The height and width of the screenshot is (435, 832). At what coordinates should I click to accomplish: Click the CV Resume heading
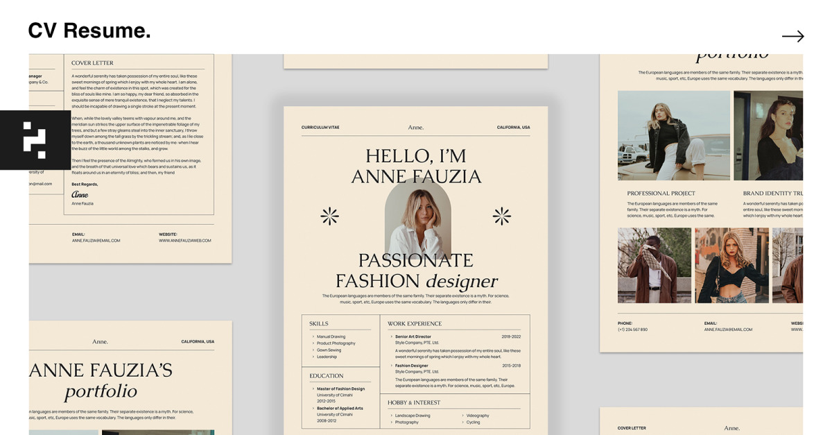[89, 29]
